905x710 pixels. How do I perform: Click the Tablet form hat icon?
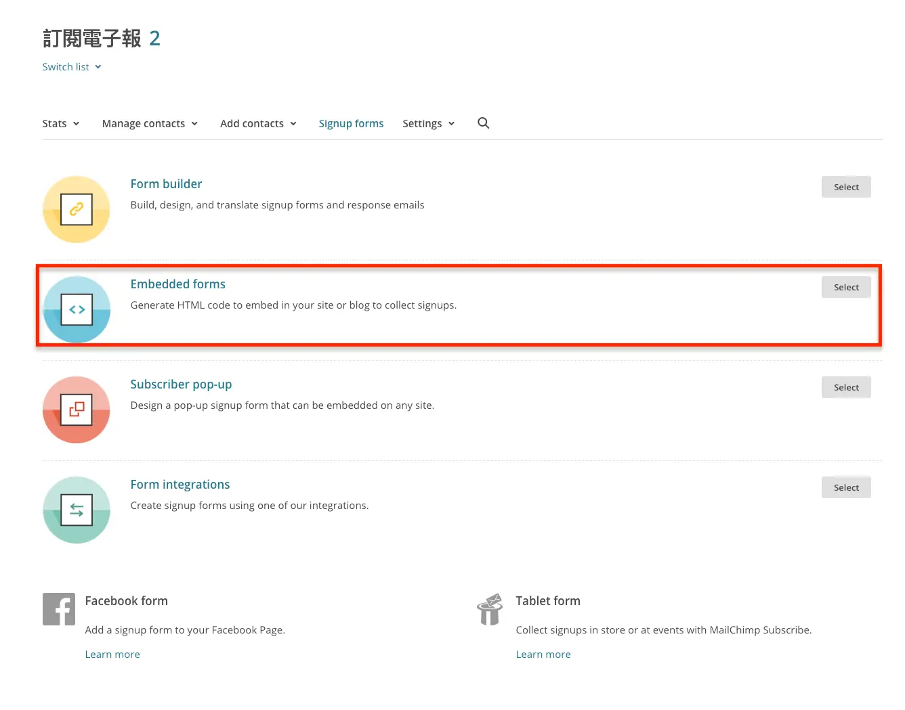490,609
